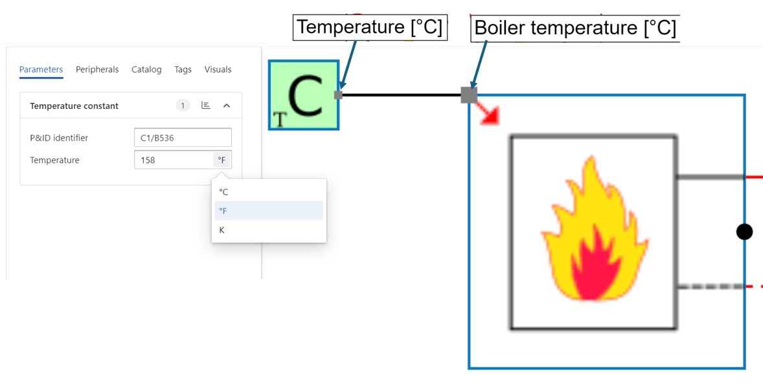Image resolution: width=763 pixels, height=392 pixels.
Task: Click the black line connecting constant to boiler
Action: (402, 95)
